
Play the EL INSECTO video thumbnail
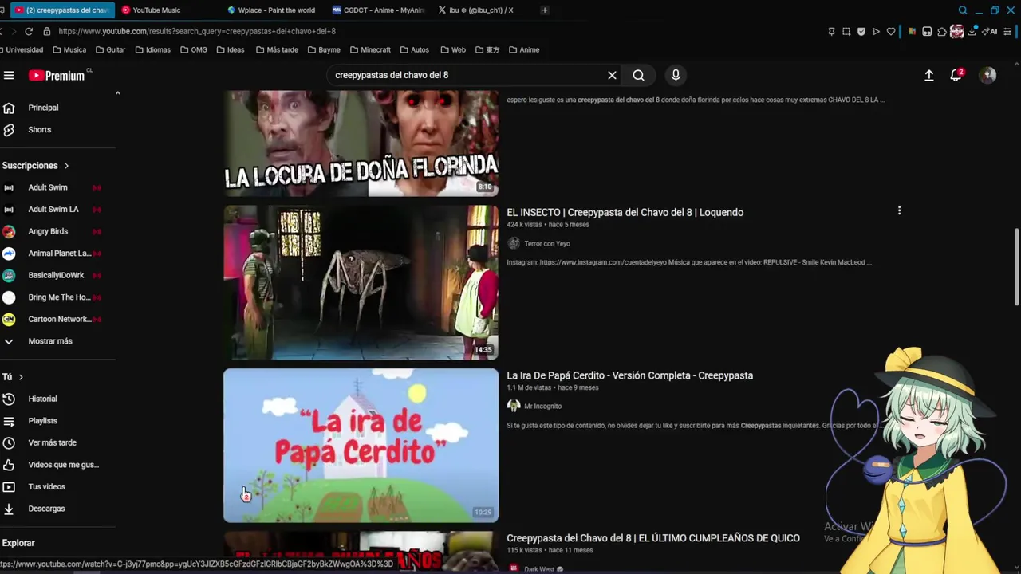pos(361,282)
